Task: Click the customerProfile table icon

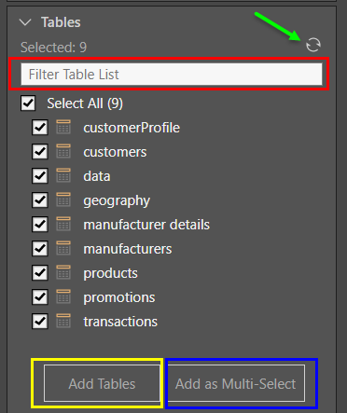Action: [x=63, y=127]
